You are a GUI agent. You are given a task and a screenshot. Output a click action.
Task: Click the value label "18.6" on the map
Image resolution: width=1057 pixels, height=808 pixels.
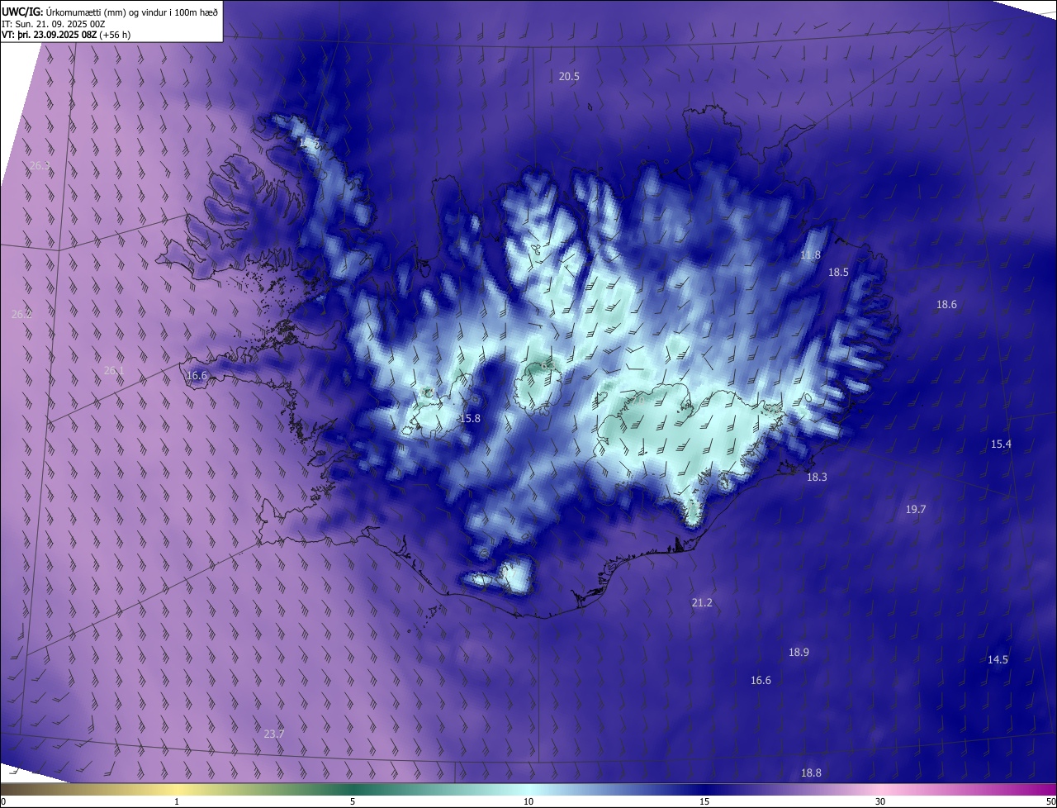(946, 305)
